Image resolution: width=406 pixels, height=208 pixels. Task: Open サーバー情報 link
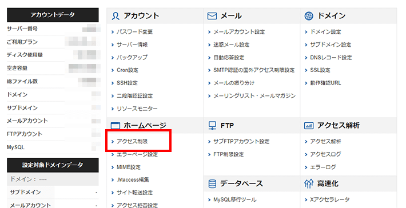click(132, 45)
